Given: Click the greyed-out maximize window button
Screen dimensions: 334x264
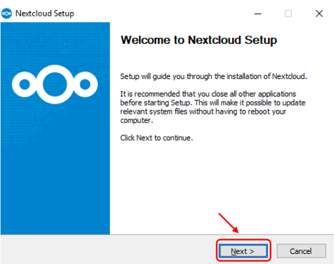Looking at the screenshot, I should pyautogui.click(x=288, y=13).
